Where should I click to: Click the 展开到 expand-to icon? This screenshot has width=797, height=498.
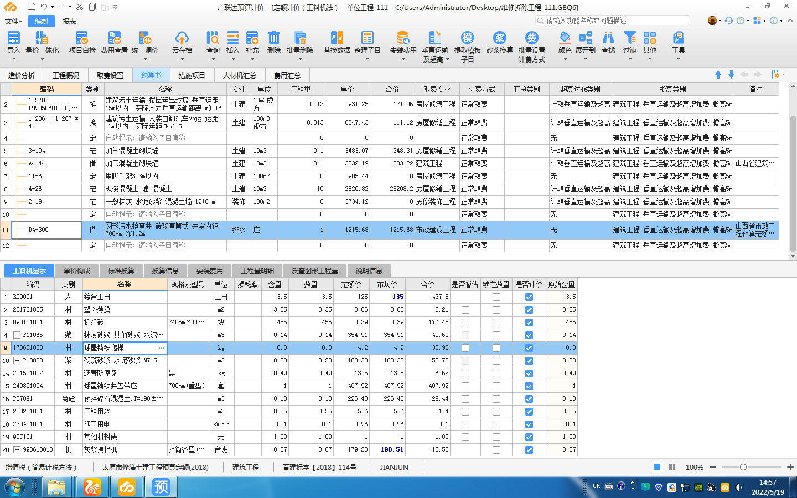[586, 38]
